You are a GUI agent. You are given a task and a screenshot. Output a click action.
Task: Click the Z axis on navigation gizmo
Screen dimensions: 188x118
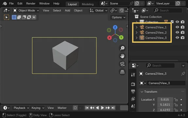(x=115, y=27)
